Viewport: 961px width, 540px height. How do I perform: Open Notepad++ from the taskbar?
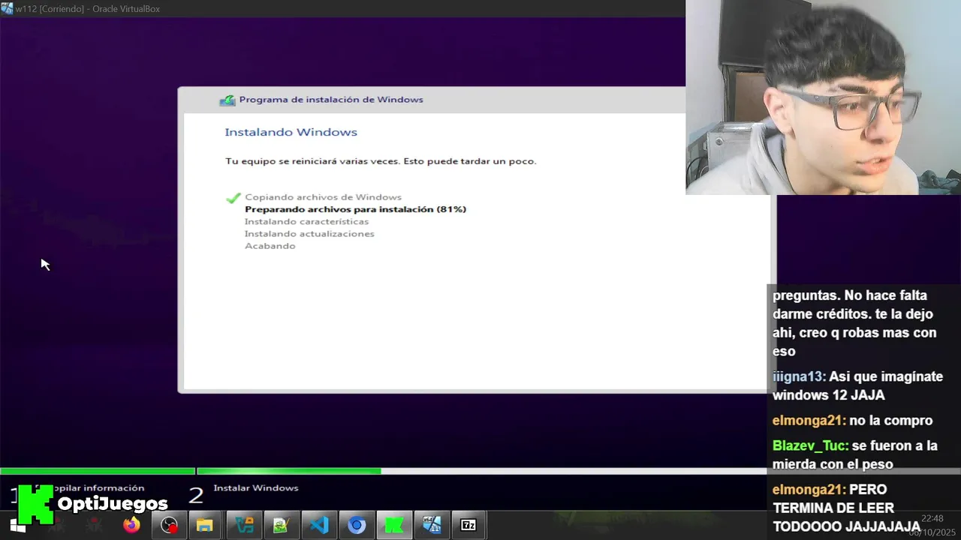[x=282, y=525]
